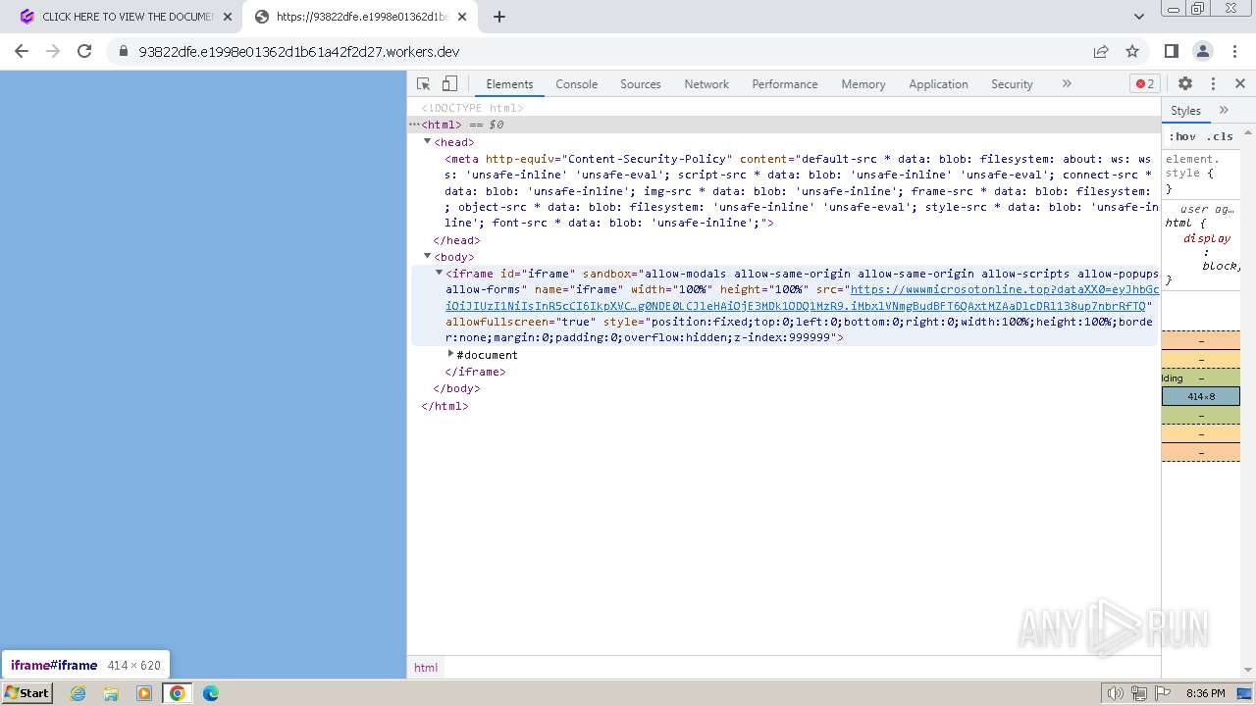Open Chrome three-dot menu

coord(1234,51)
